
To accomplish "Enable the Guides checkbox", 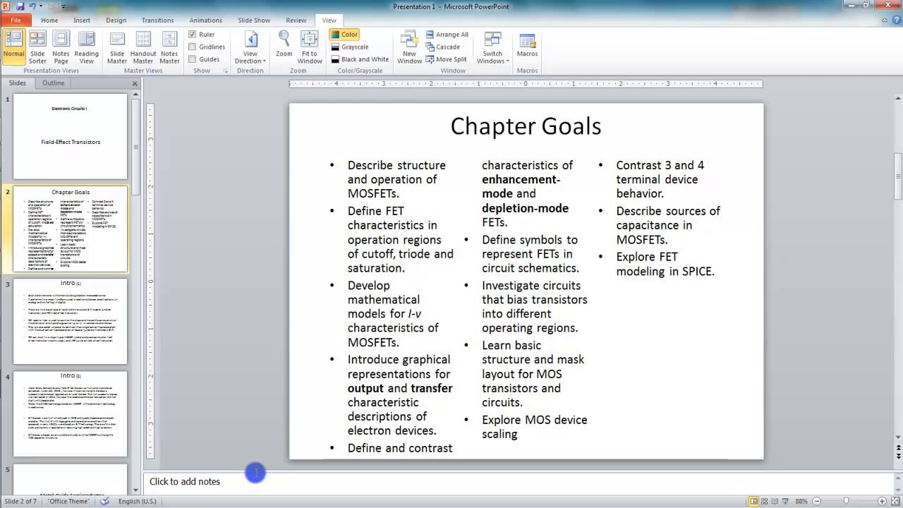I will click(x=192, y=60).
